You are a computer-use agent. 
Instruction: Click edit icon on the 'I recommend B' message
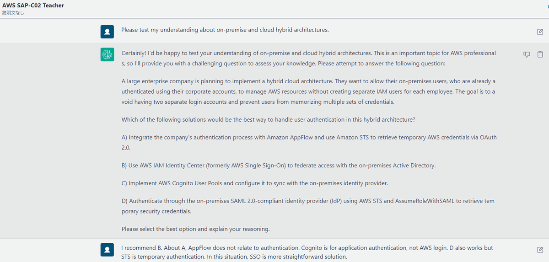[540, 250]
